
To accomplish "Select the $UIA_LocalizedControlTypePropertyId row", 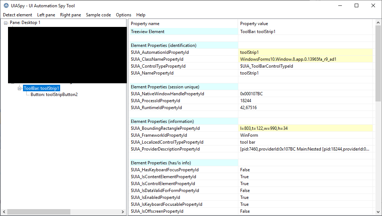I will [x=251, y=142].
